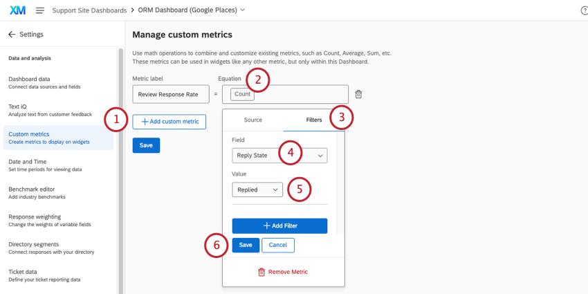The width and height of the screenshot is (588, 294).
Task: Delete the metric using trash icon
Action: (358, 94)
